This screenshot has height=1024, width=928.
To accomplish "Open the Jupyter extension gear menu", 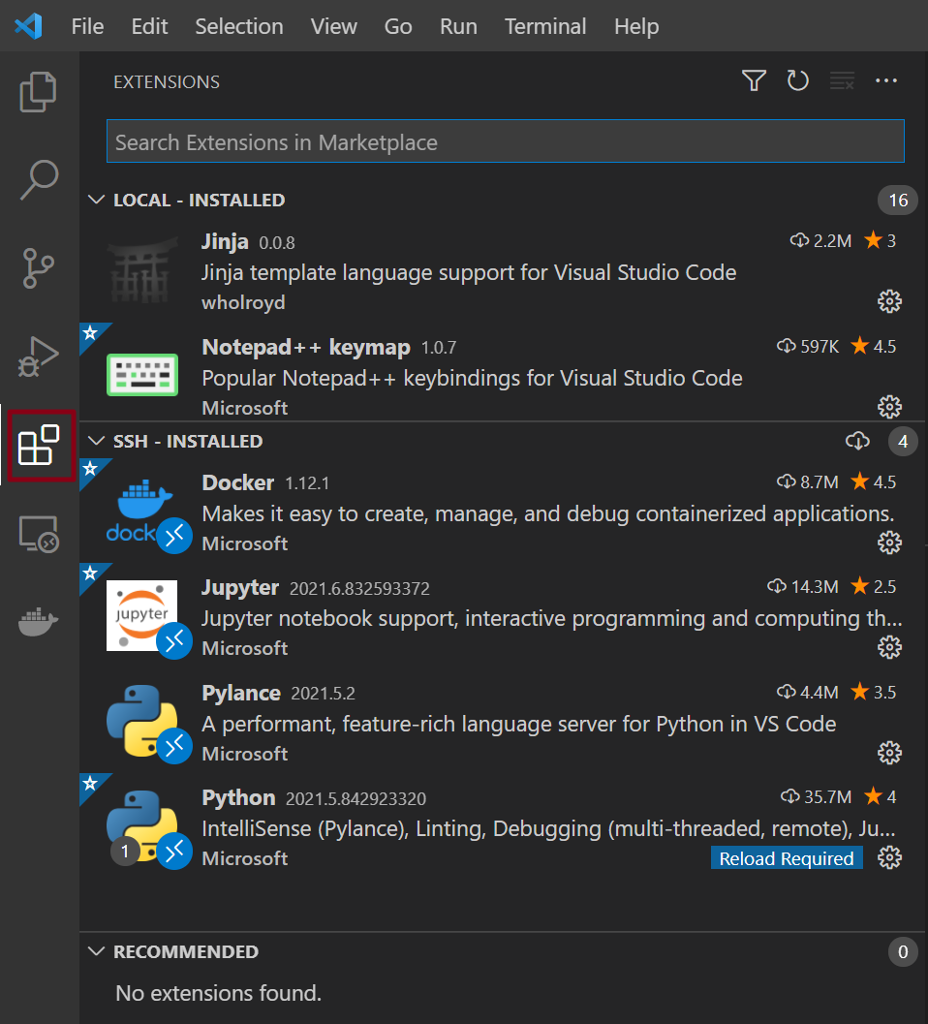I will coord(889,648).
